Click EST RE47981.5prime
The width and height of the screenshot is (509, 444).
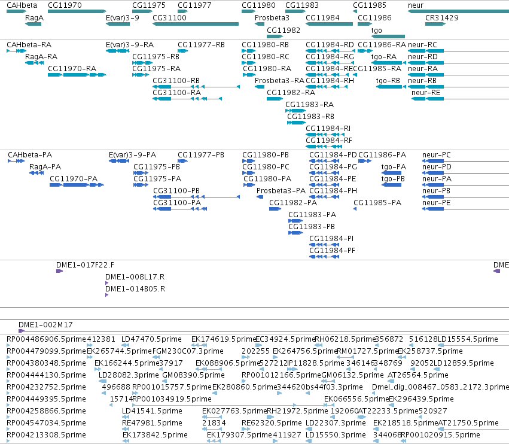[153, 423]
